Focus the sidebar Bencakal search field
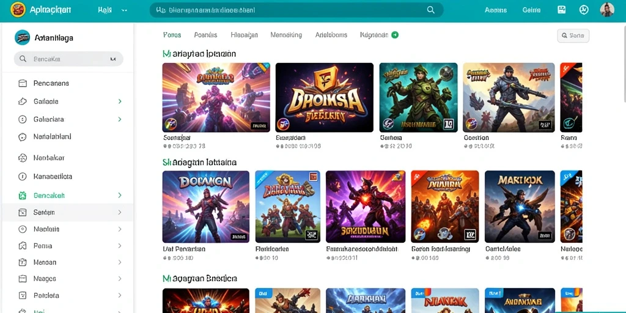Image resolution: width=626 pixels, height=313 pixels. pyautogui.click(x=68, y=59)
